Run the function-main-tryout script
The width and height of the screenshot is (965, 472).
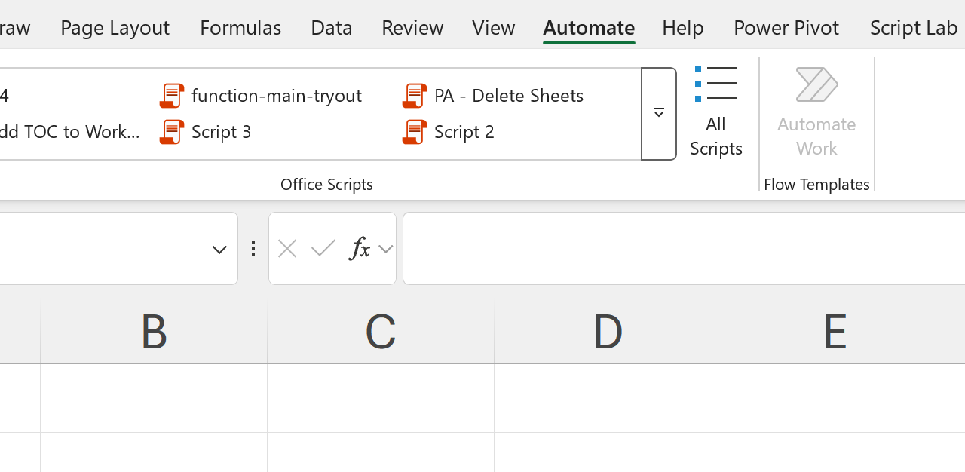point(276,96)
